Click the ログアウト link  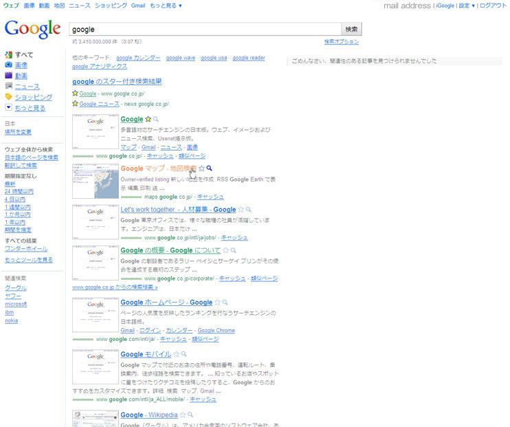(493, 6)
